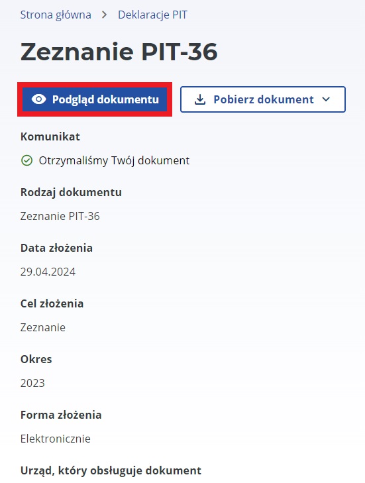365x483 pixels.
Task: Click the download tray icon
Action: click(200, 99)
